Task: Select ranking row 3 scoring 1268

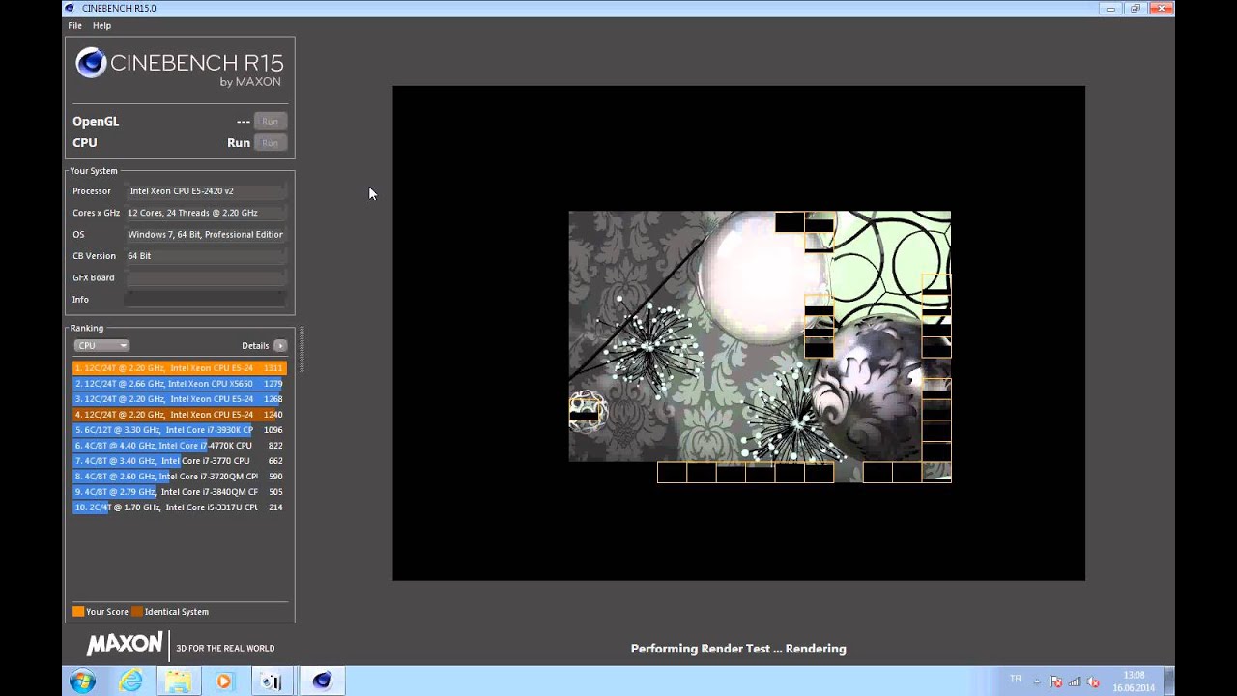Action: pos(180,399)
